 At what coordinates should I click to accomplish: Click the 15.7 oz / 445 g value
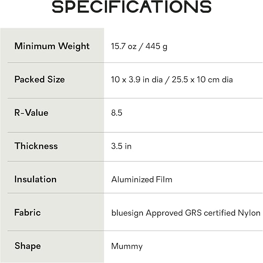point(139,46)
